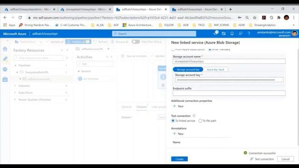Expand Power Queries (Preview) node
This screenshot has height=168, width=299.
pyautogui.click(x=15, y=99)
